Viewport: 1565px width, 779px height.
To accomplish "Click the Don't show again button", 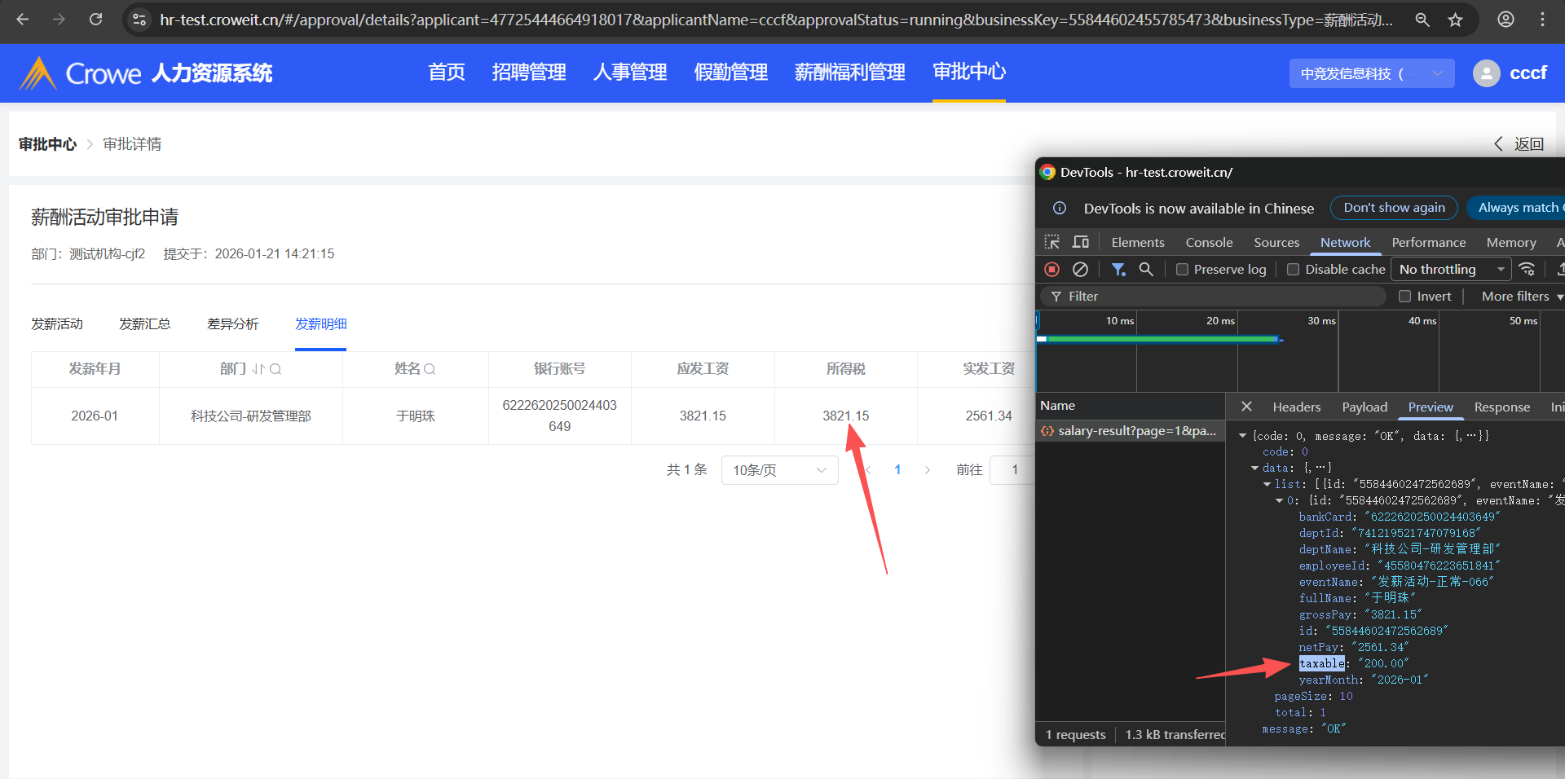I will (1394, 208).
